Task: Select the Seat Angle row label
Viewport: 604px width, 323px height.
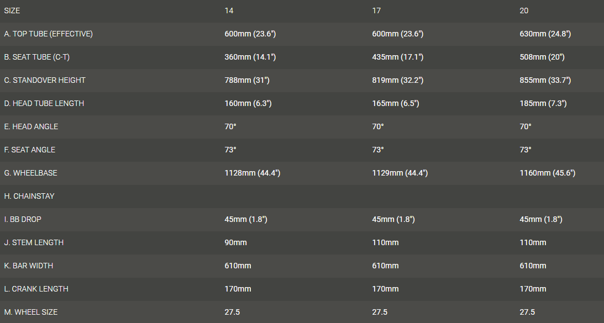Action: click(x=30, y=150)
